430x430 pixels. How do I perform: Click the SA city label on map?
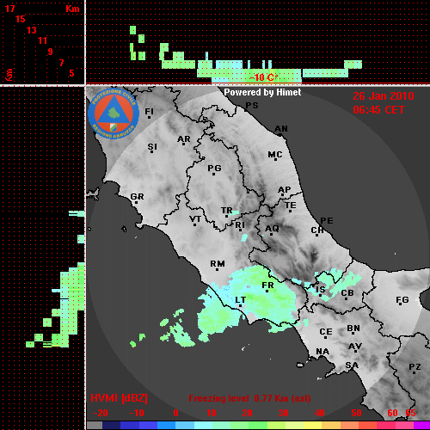352,365
